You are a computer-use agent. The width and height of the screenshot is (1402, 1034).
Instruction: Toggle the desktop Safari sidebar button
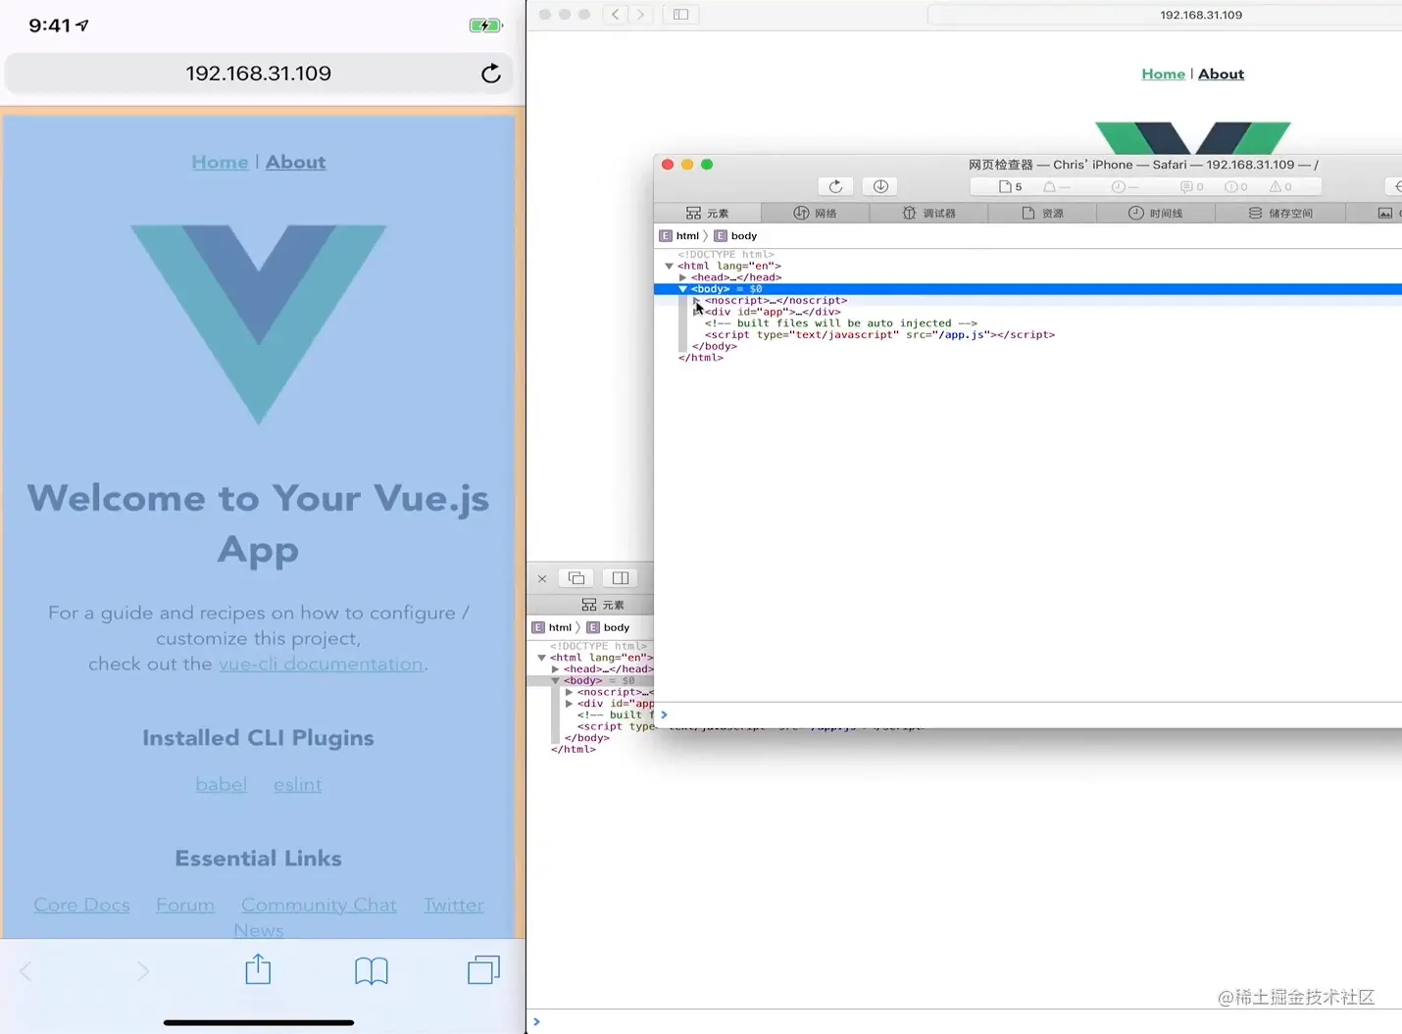coord(680,14)
